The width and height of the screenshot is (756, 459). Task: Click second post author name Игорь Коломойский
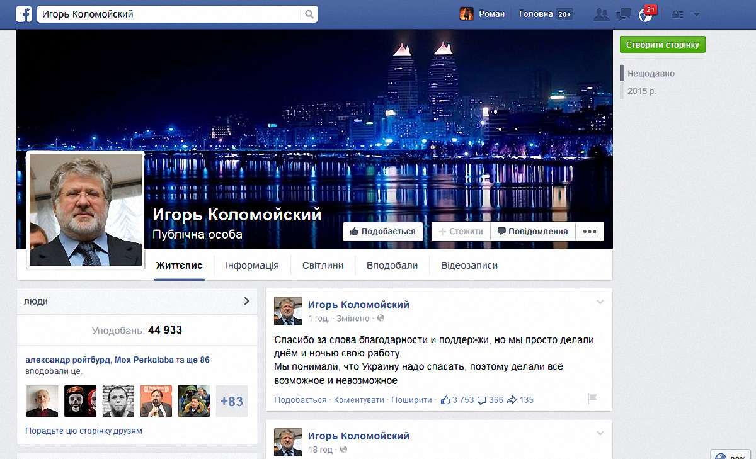(358, 436)
